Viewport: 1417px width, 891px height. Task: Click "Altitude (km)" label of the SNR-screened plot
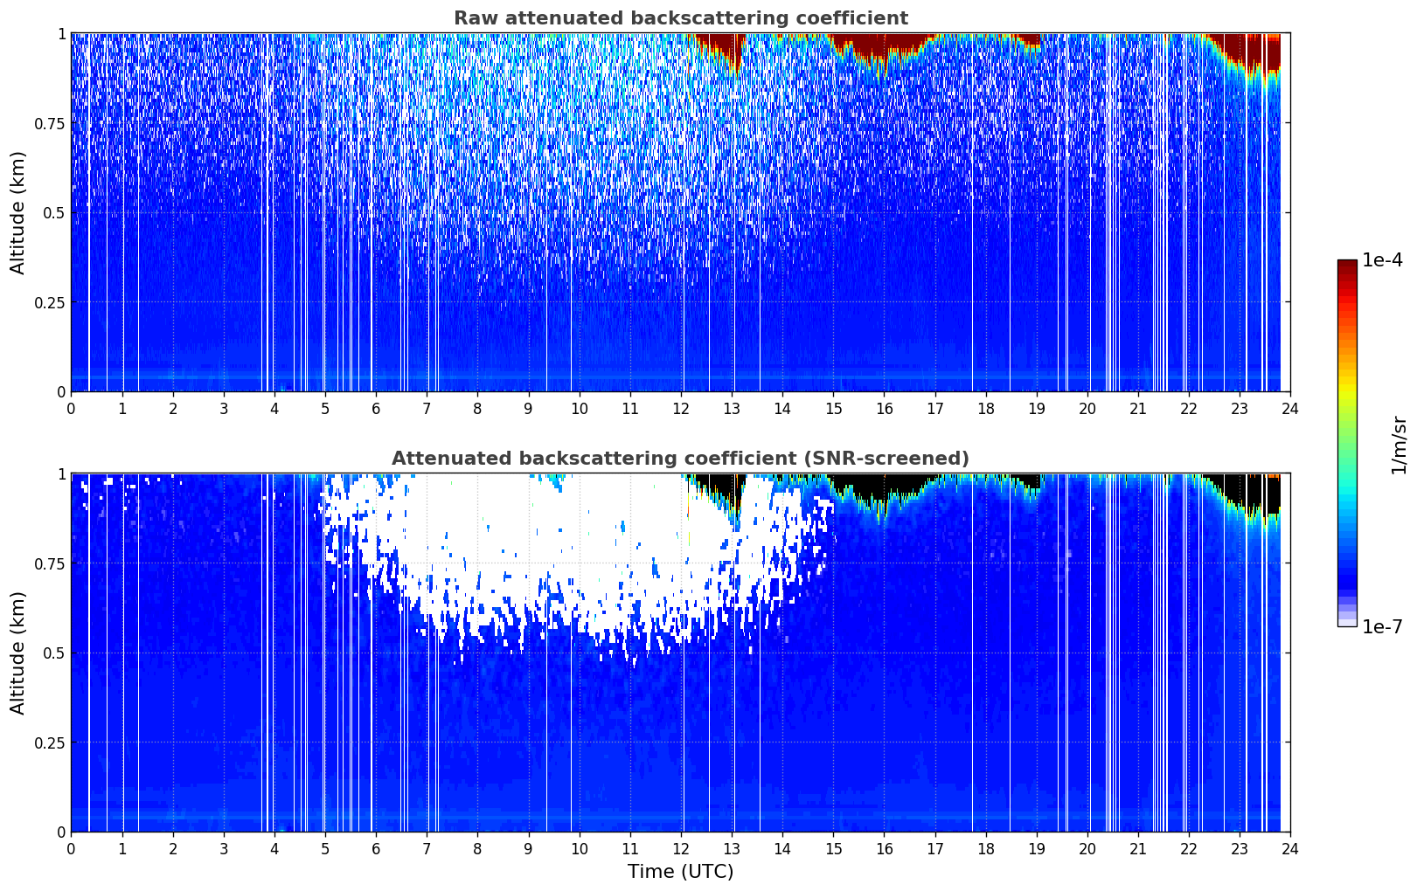[18, 653]
